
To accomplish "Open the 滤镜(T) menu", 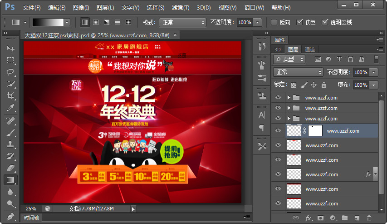I will pos(181,8).
